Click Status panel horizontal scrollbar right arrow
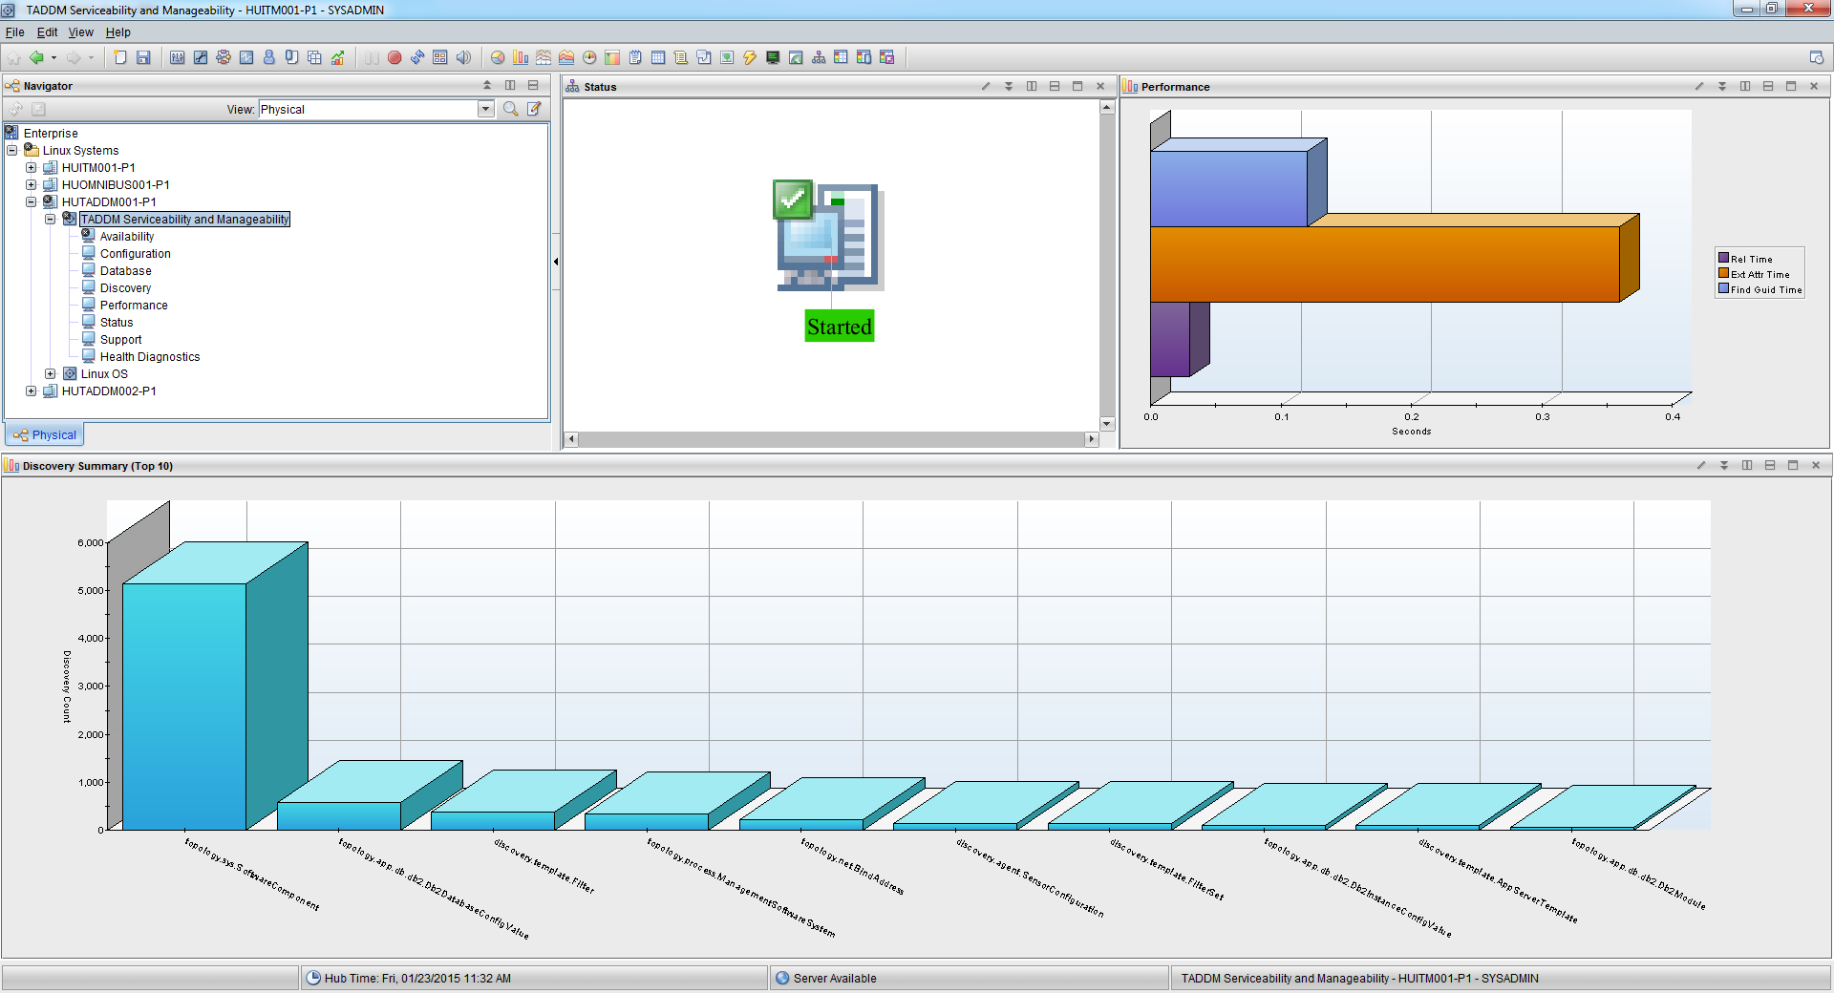The height and width of the screenshot is (993, 1834). point(1092,439)
